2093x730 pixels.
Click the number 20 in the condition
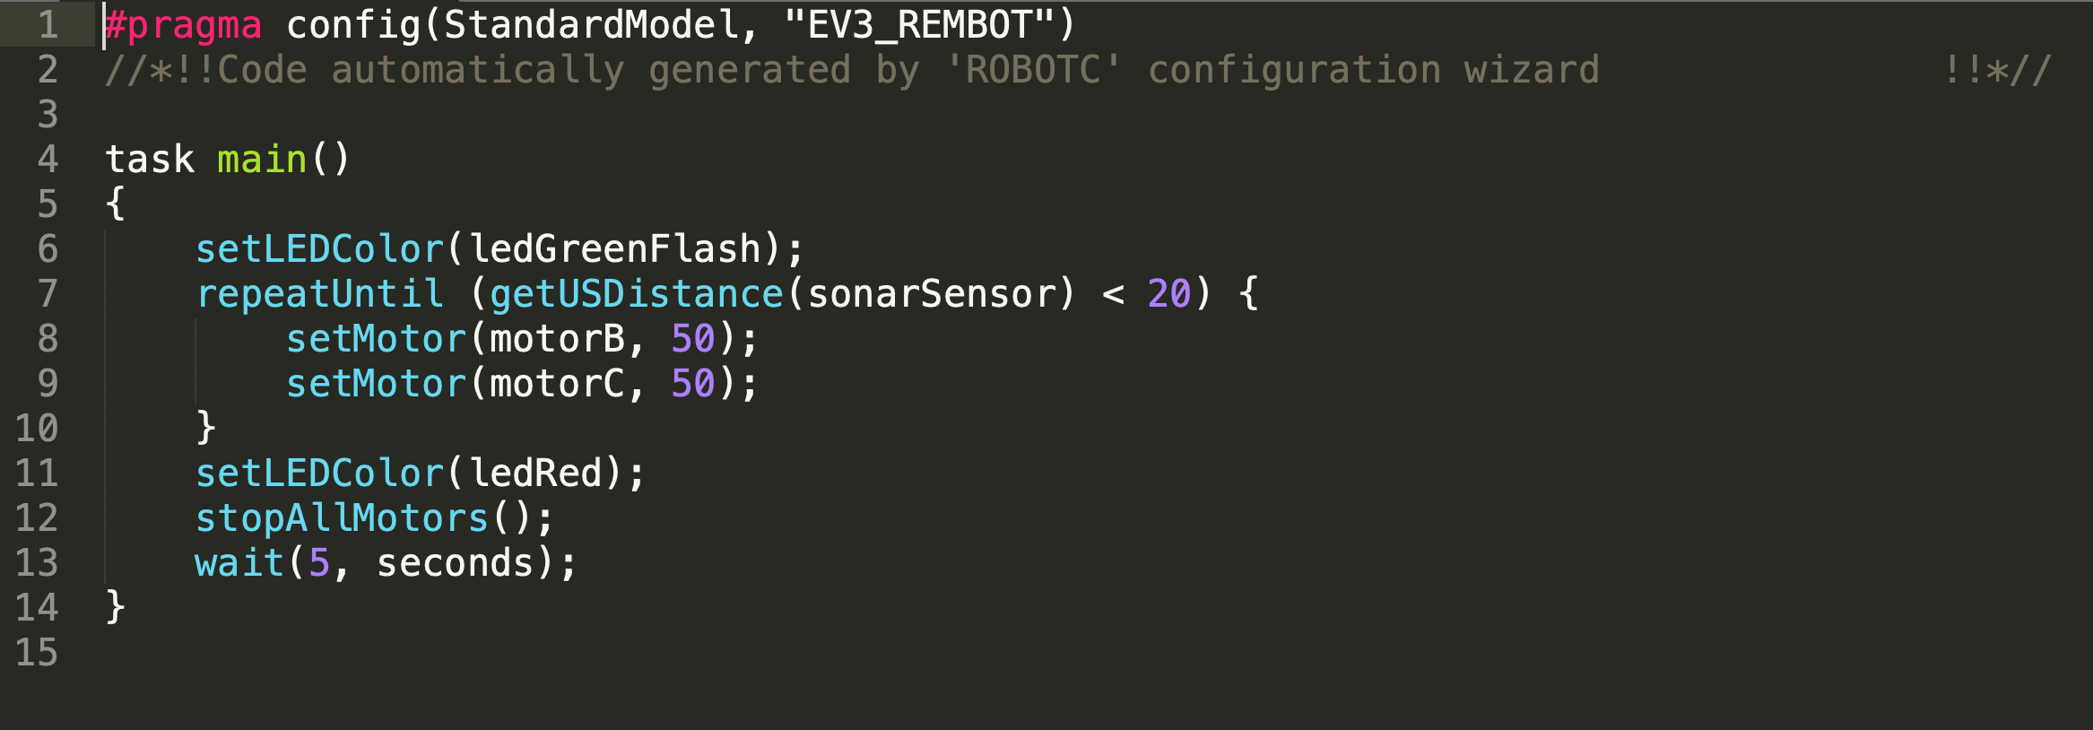point(1169,294)
